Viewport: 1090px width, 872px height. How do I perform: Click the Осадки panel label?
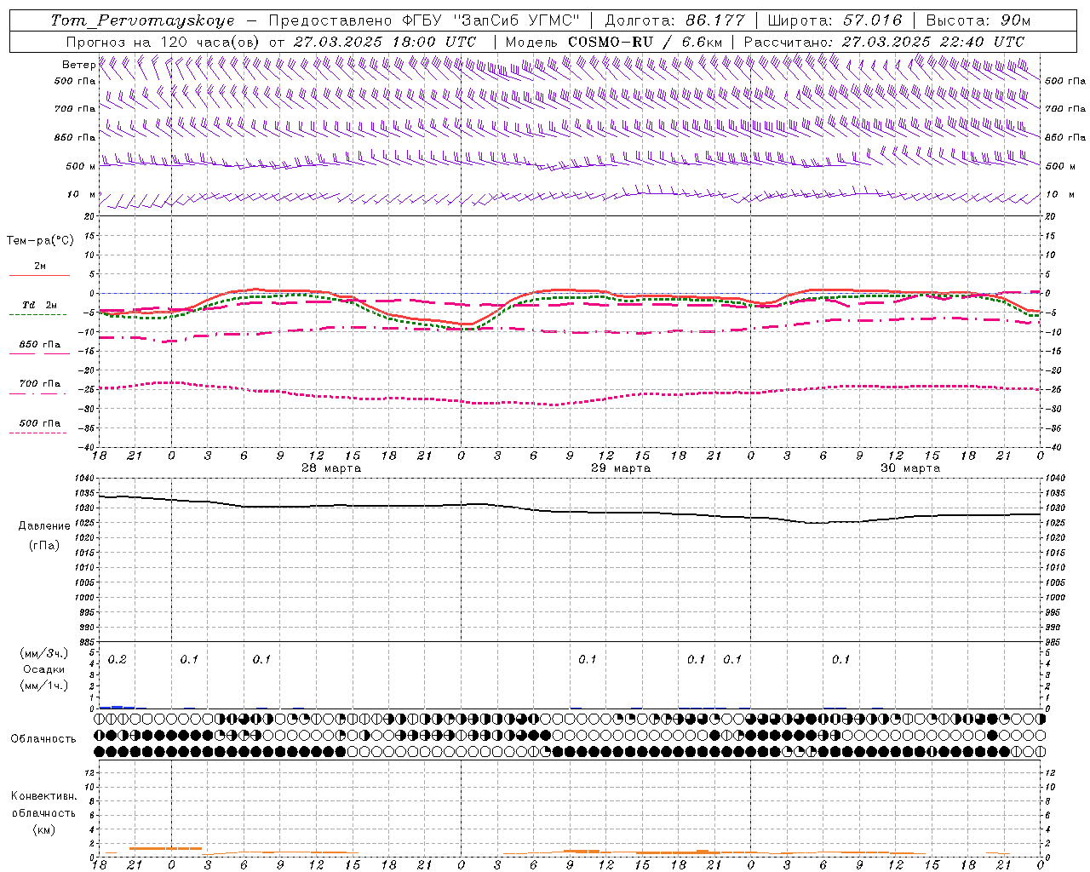pyautogui.click(x=44, y=669)
